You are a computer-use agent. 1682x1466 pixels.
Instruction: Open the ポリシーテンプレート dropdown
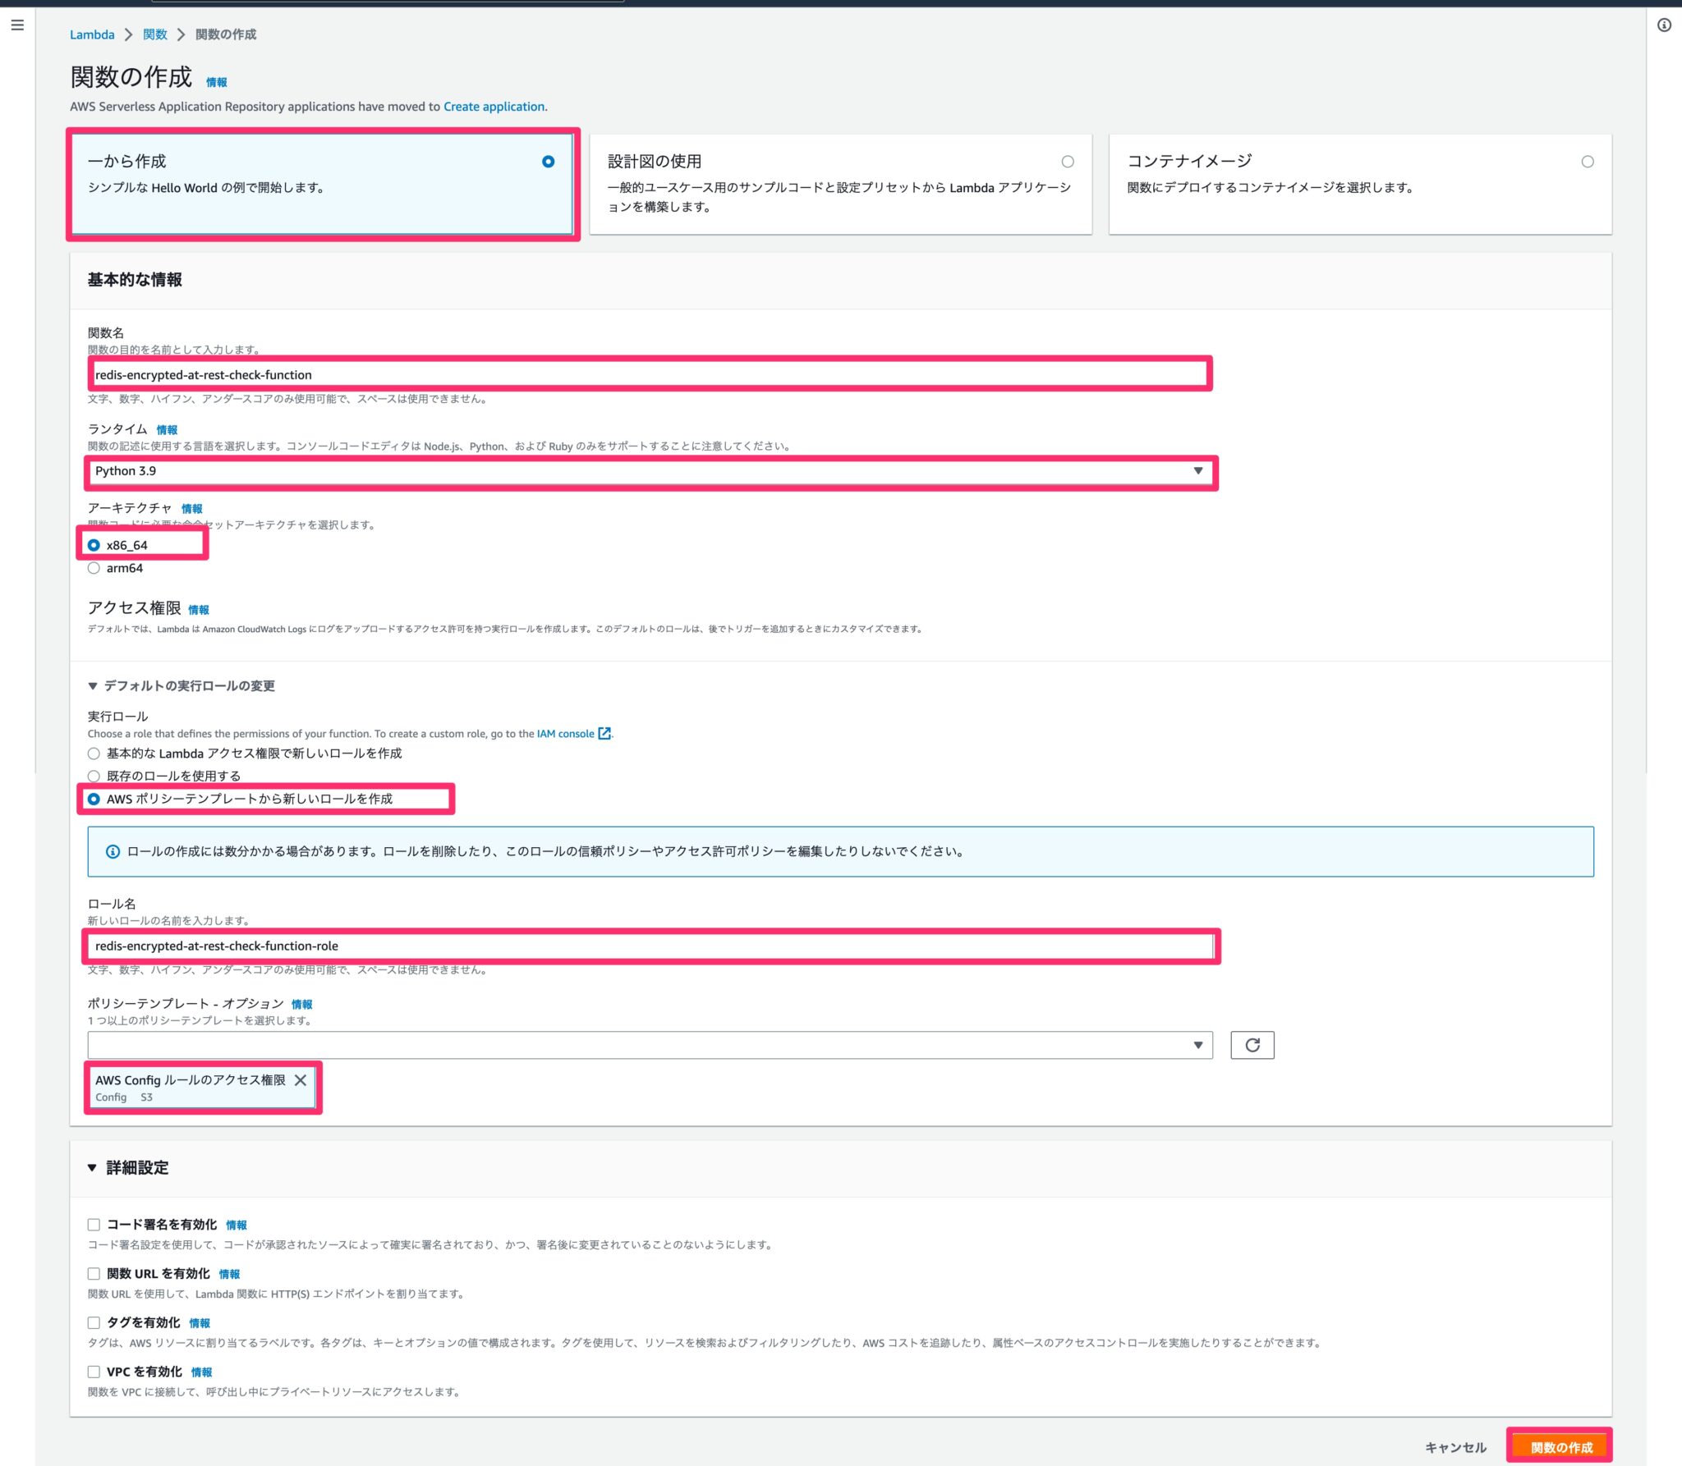(x=1197, y=1044)
